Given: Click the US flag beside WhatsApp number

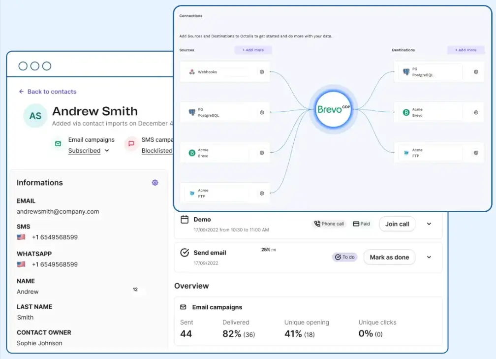Looking at the screenshot, I should 21,264.
